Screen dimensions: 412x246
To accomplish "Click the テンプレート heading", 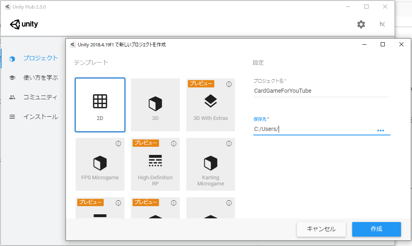I will pos(91,63).
